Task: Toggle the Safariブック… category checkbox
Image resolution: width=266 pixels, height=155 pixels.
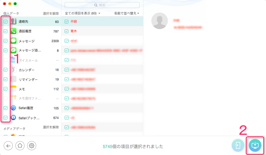Action: coord(6,118)
